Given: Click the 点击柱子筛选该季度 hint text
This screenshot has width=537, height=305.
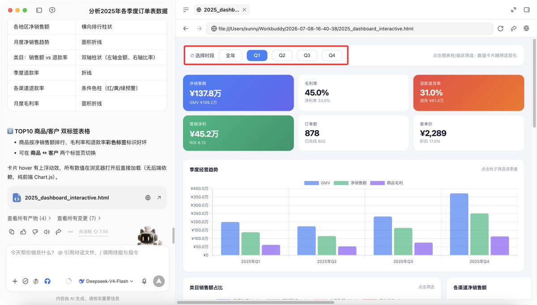Looking at the screenshot, I should [499, 169].
